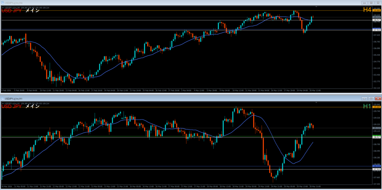The image size is (382, 190).
Task: Click the current price 159.214 label in H4 chart
Action: pos(376,17)
